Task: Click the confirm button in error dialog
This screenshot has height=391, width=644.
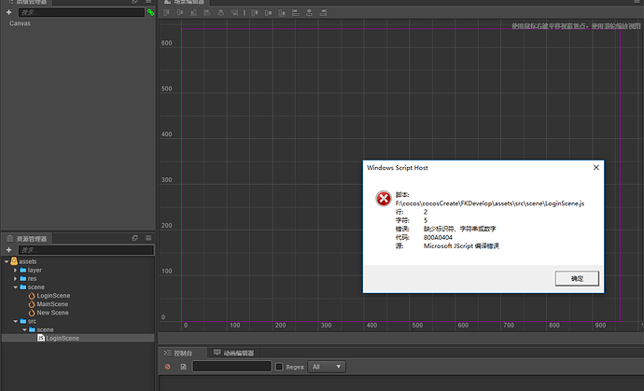Action: 577,278
